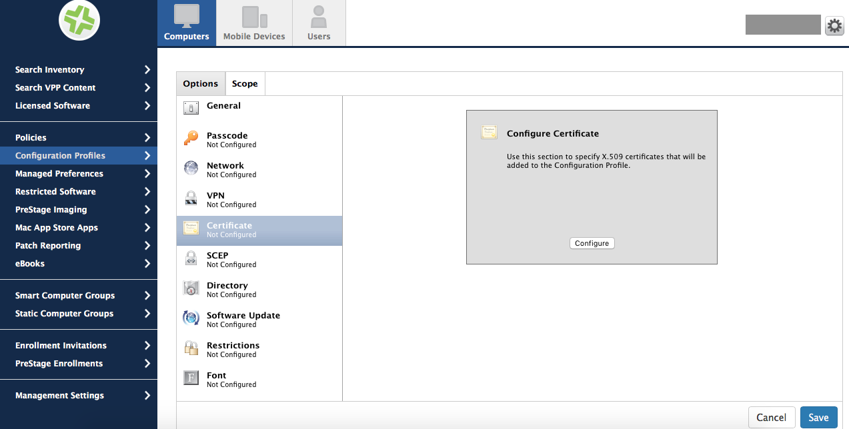Click the Certificate payload icon
The image size is (849, 429).
[x=191, y=228]
